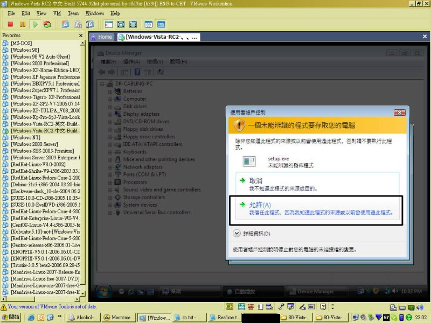Viewport: 431px width, 323px height.
Task: Click Device Manager button on Vista taskbar
Action: tap(317, 291)
